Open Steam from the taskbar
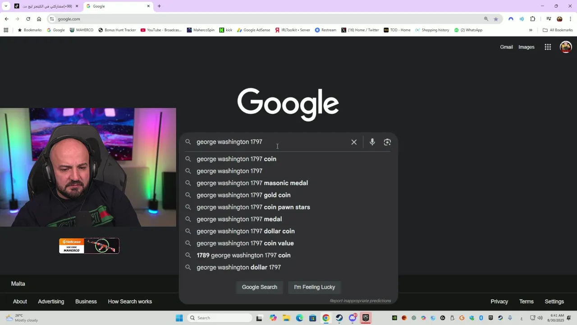577x325 pixels. pyautogui.click(x=339, y=318)
